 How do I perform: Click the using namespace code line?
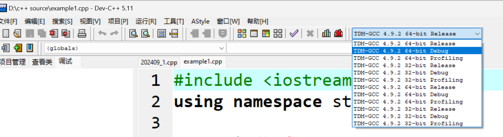click(x=263, y=102)
